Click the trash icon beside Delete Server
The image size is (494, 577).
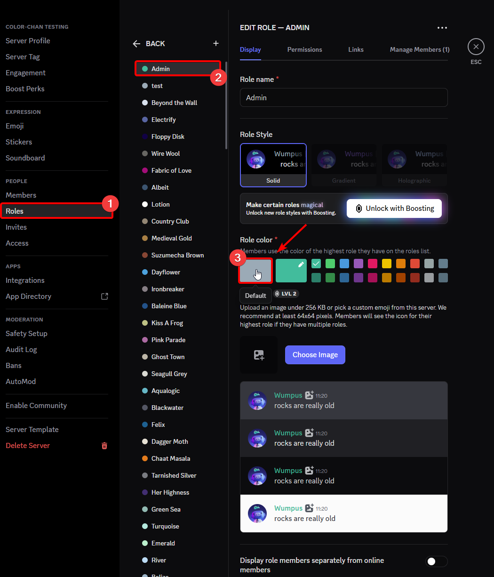104,446
